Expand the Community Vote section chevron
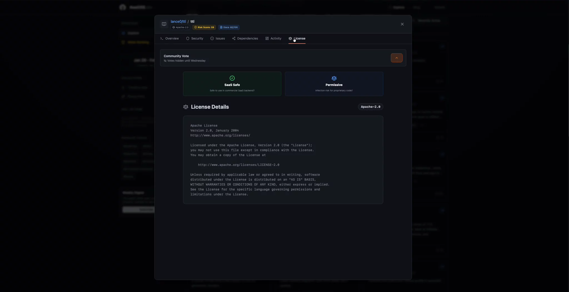Viewport: 569px width, 292px height. 396,58
